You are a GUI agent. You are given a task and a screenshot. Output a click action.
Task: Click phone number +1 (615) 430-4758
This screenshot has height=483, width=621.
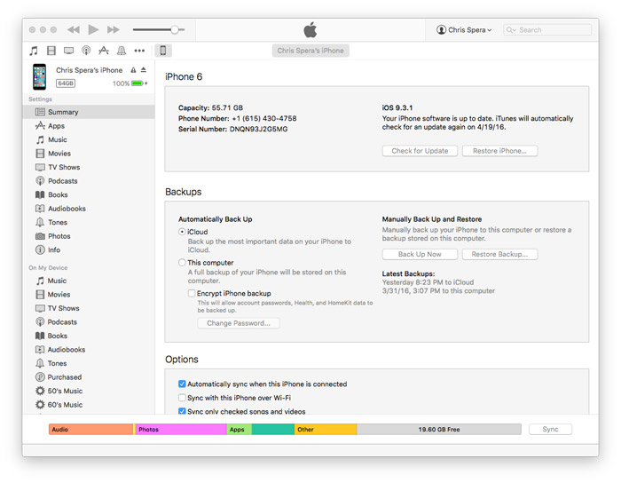[x=264, y=118]
